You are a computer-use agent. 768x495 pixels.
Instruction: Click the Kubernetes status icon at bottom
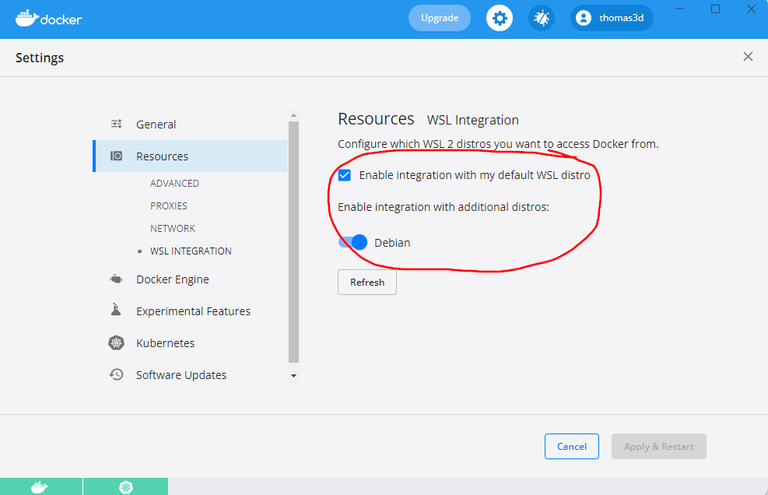point(126,486)
